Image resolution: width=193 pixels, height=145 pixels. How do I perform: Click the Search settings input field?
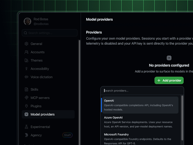[50, 33]
